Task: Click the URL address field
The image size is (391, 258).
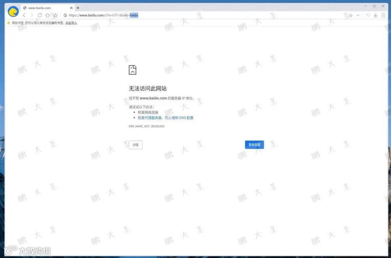Action: tap(205, 16)
